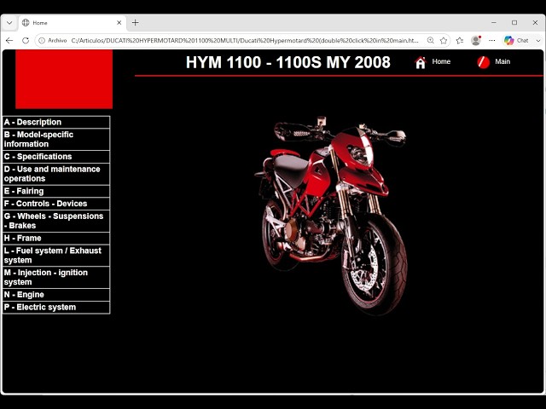Click the file info icon beside Archivo
546x409 pixels.
42,40
